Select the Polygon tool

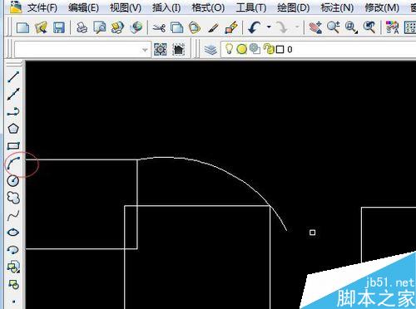pyautogui.click(x=13, y=129)
